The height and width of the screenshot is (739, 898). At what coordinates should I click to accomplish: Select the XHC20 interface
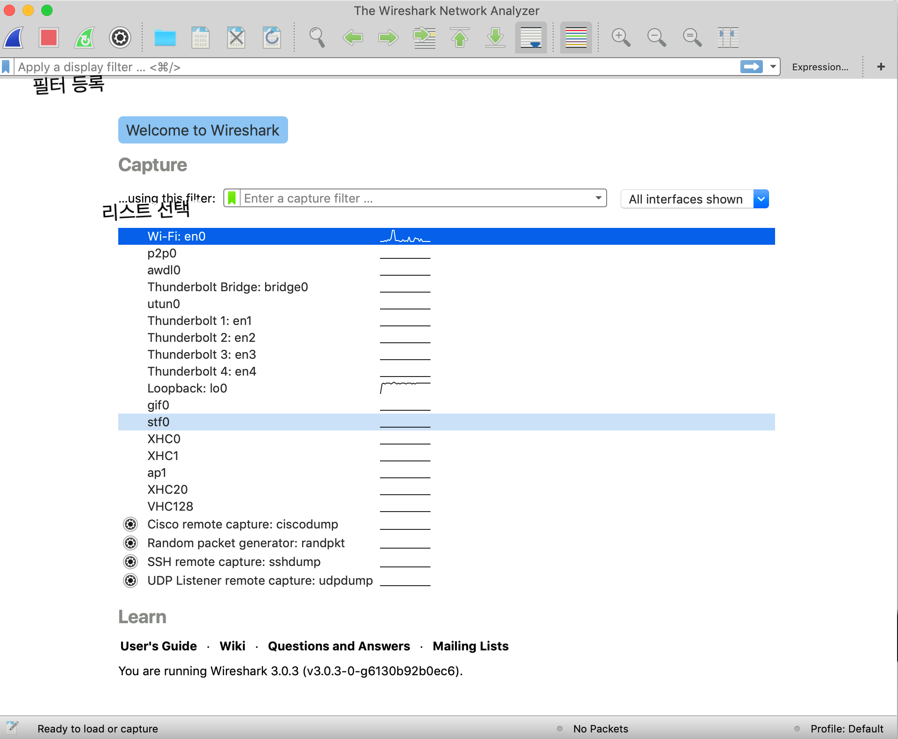click(447, 490)
